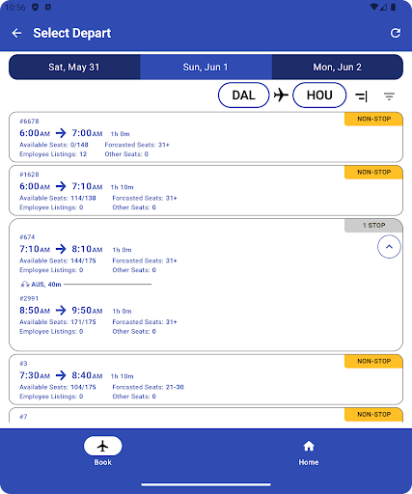Change origin airport DAL

tap(243, 96)
